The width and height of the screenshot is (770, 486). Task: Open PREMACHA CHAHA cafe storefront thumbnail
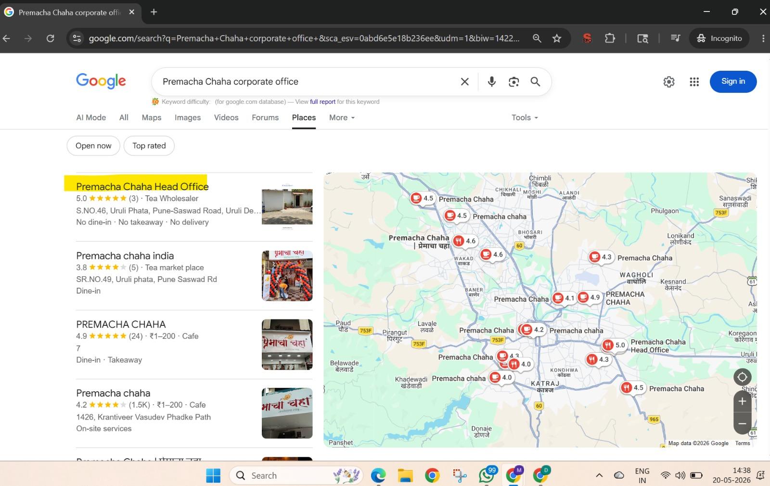(287, 345)
